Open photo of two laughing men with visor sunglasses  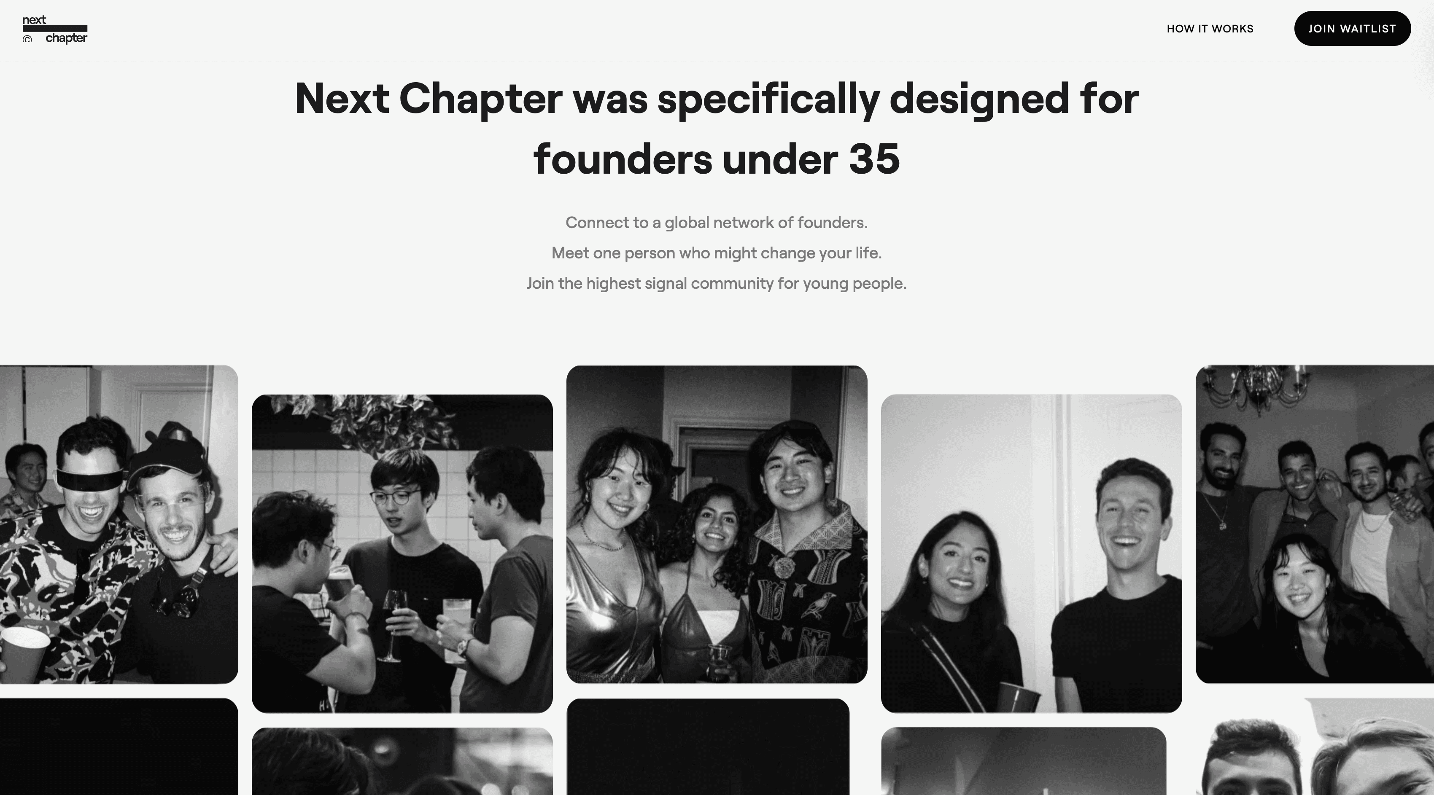(119, 524)
